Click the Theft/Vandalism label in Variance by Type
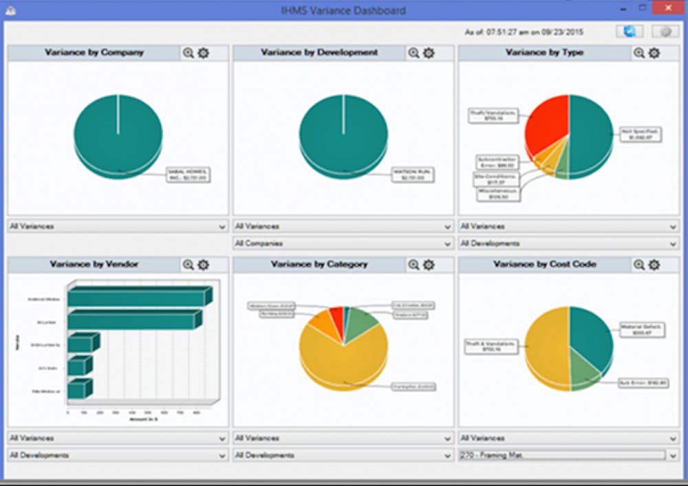Image resolution: width=688 pixels, height=486 pixels. click(x=493, y=115)
